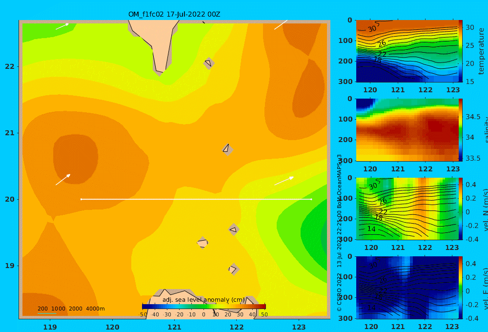Screen dimensions: 488x332
Task: Click the 25 tick on the temperature colorbar
Action: coord(469,45)
